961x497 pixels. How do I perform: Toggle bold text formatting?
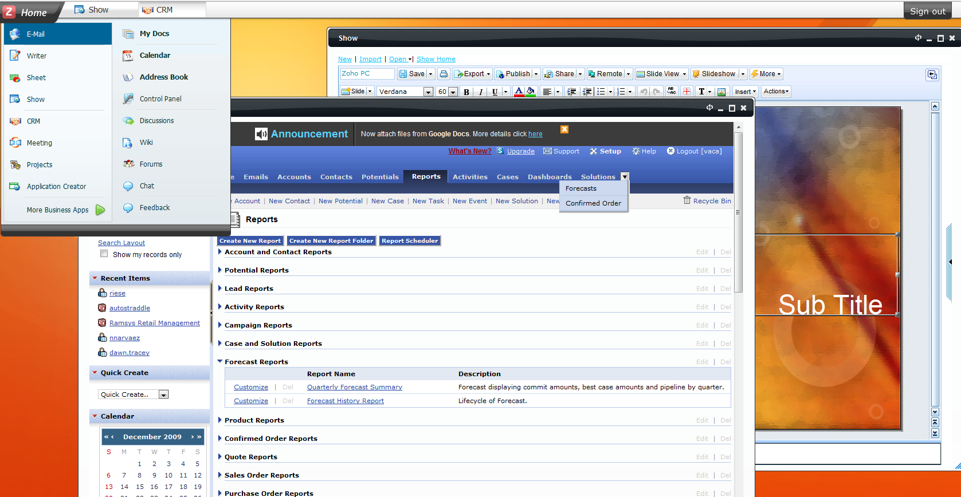click(466, 92)
